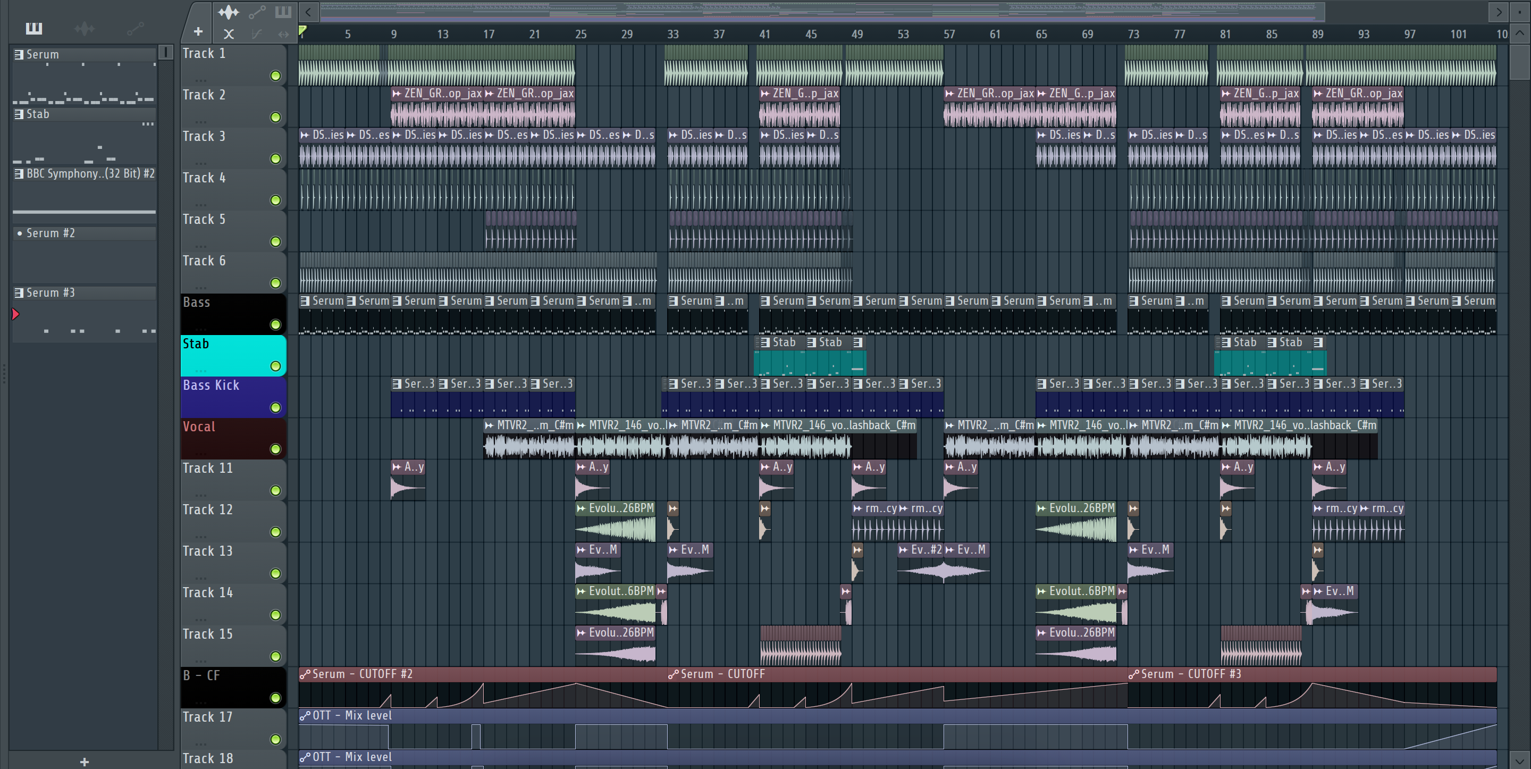The width and height of the screenshot is (1531, 769).
Task: Toggle mute LED on the Stab track
Action: coord(275,366)
